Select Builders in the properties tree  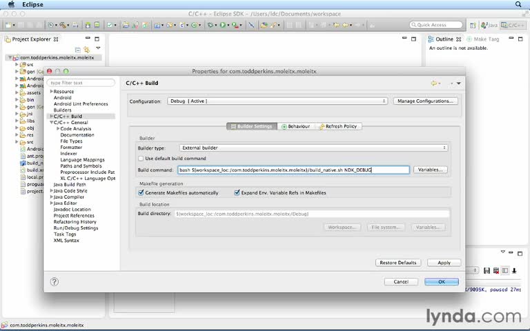coord(63,110)
